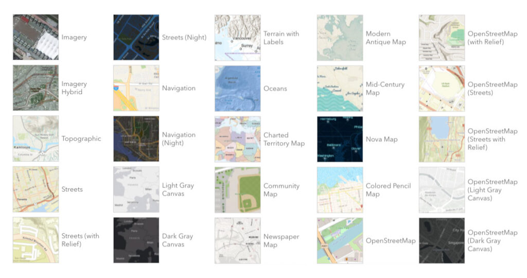Click the Navigation basemap thumbnail
Image resolution: width=527 pixels, height=278 pixels.
[x=136, y=88]
